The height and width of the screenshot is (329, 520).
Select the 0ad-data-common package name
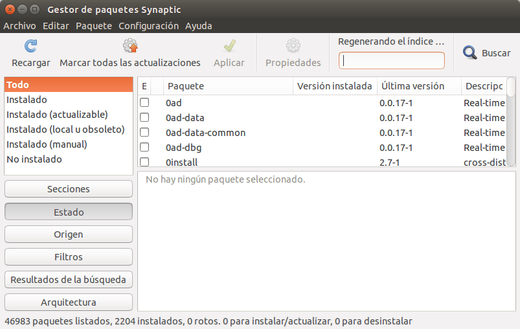tap(206, 133)
